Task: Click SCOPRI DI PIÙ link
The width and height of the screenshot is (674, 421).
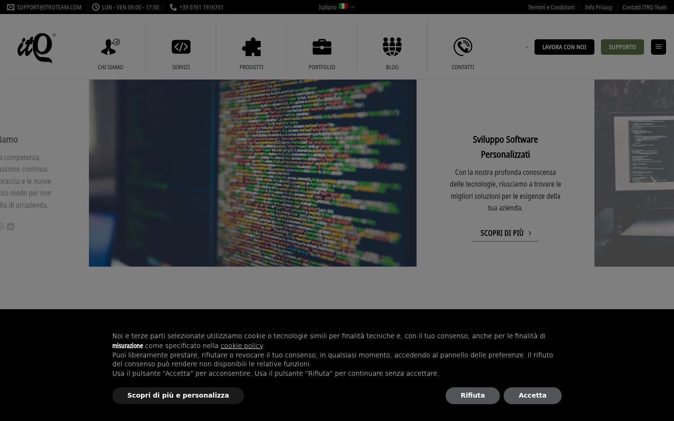Action: (x=505, y=233)
